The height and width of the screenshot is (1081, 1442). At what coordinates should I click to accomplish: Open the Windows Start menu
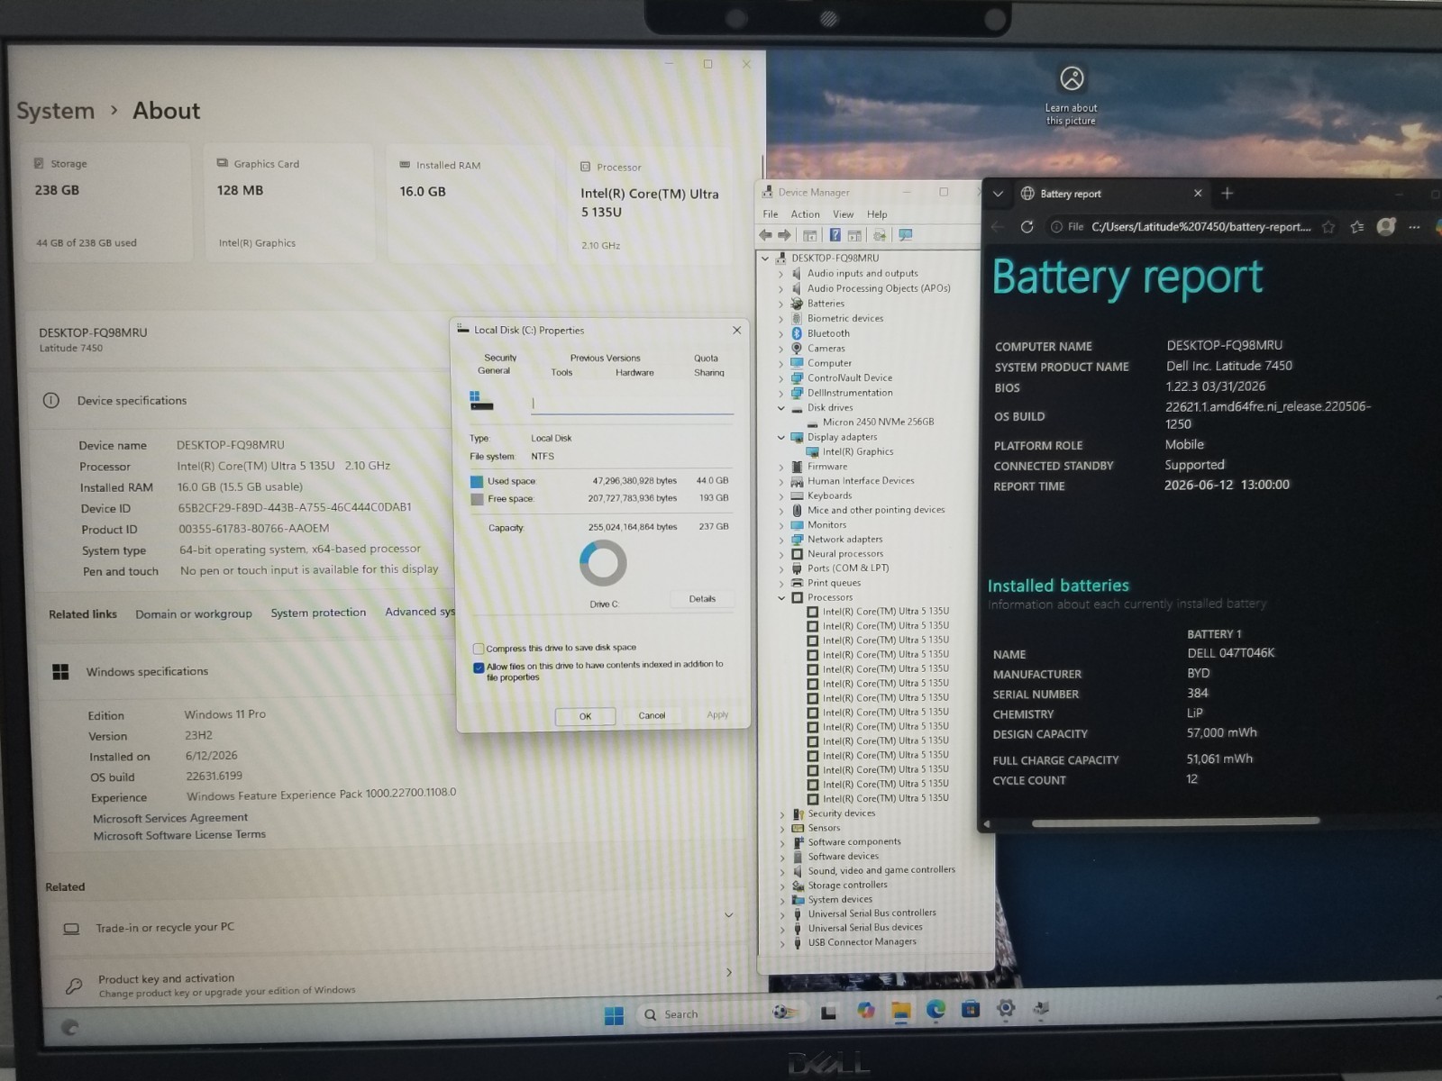pyautogui.click(x=614, y=1015)
